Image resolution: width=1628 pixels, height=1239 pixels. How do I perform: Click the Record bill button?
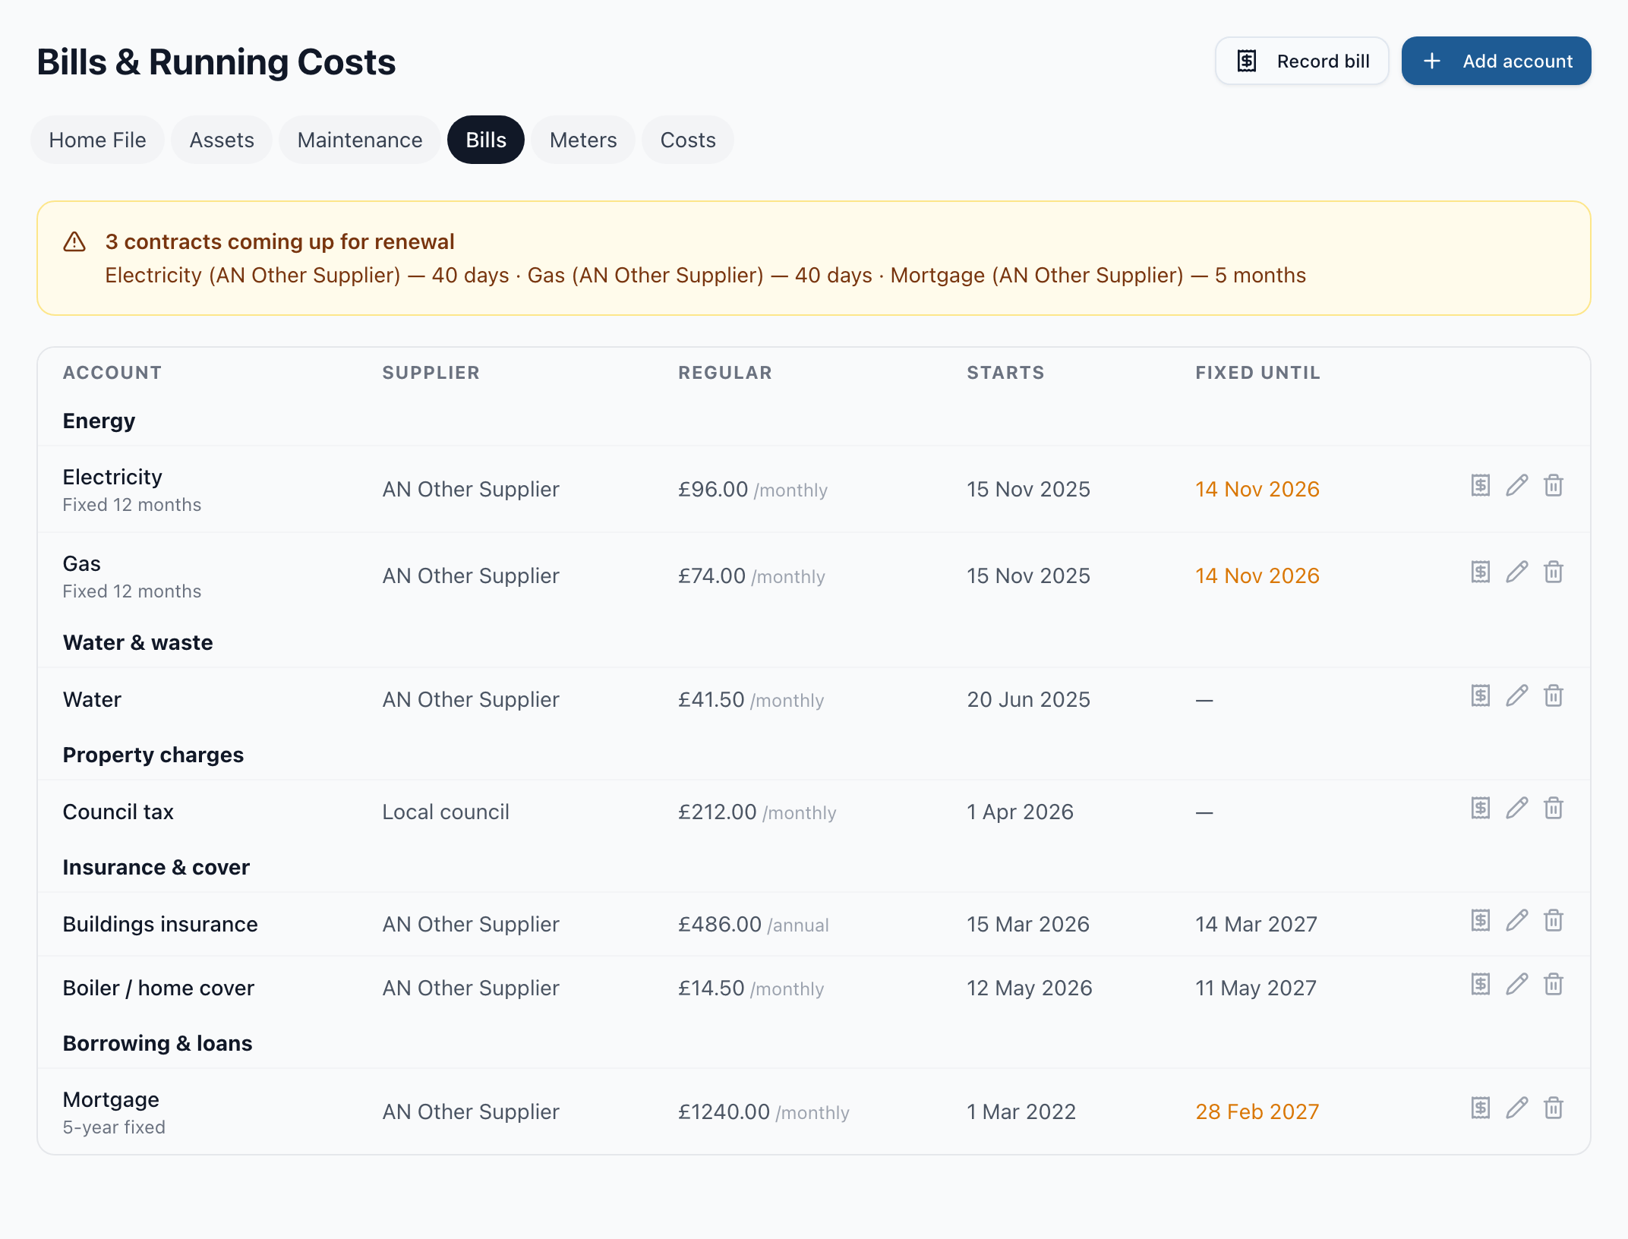1302,61
